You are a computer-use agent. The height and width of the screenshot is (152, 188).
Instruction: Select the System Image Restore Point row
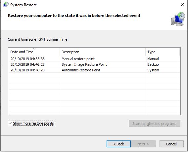click(x=94, y=64)
